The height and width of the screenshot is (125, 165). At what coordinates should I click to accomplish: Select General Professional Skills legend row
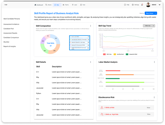pyautogui.click(x=80, y=45)
